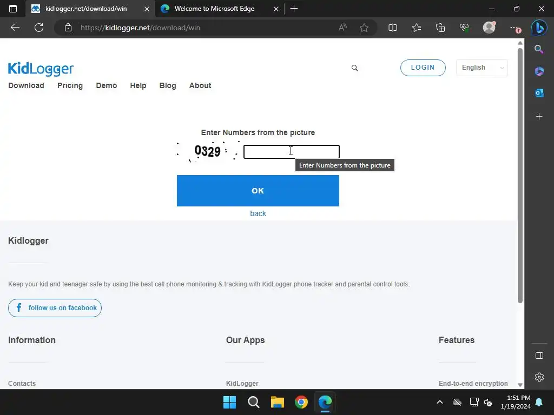Open the About page

[x=200, y=85]
